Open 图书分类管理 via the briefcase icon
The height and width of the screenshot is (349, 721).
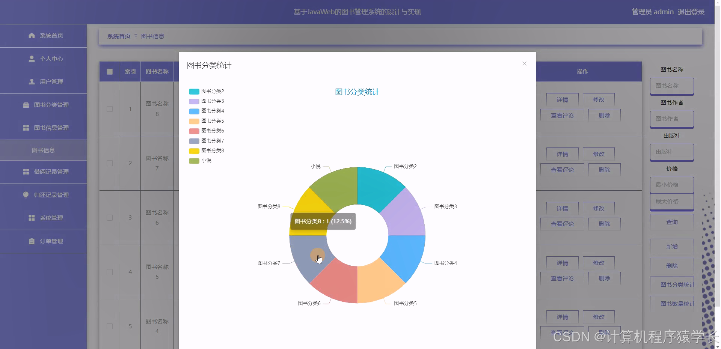pos(25,105)
